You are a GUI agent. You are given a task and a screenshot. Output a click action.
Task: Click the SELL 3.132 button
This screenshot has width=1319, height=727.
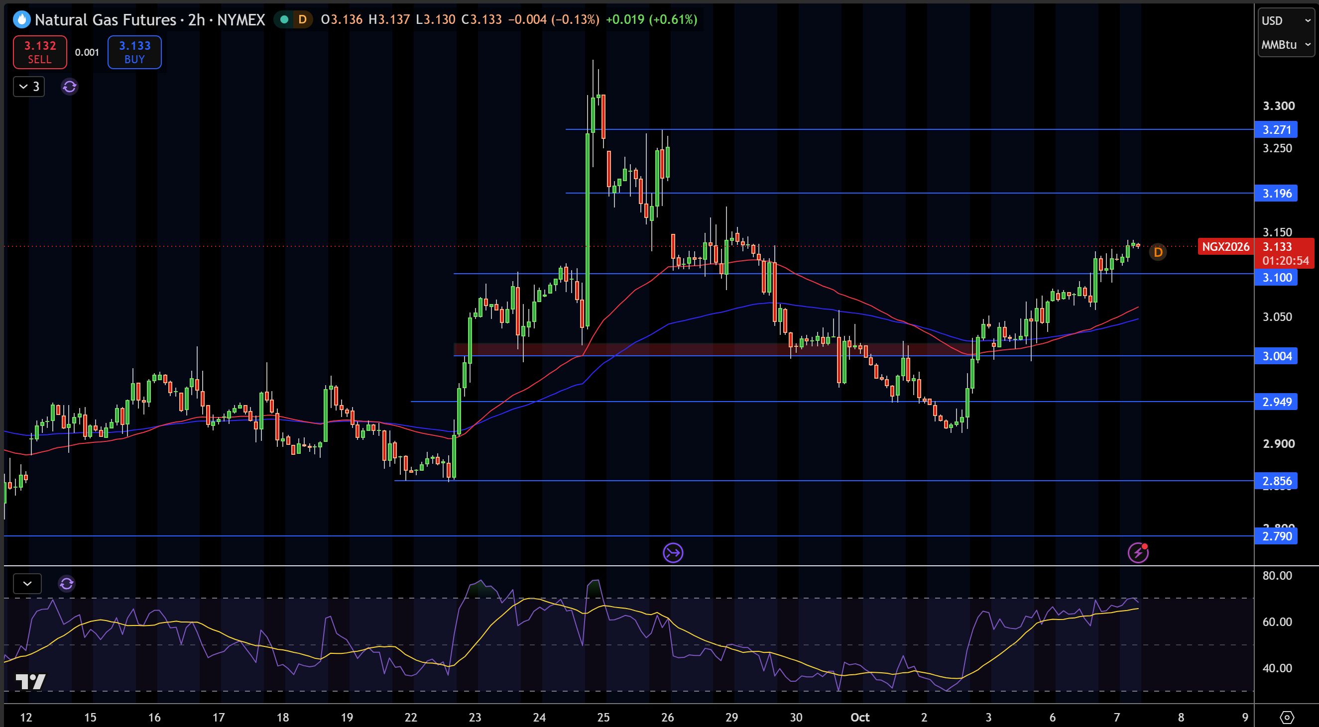pyautogui.click(x=40, y=52)
